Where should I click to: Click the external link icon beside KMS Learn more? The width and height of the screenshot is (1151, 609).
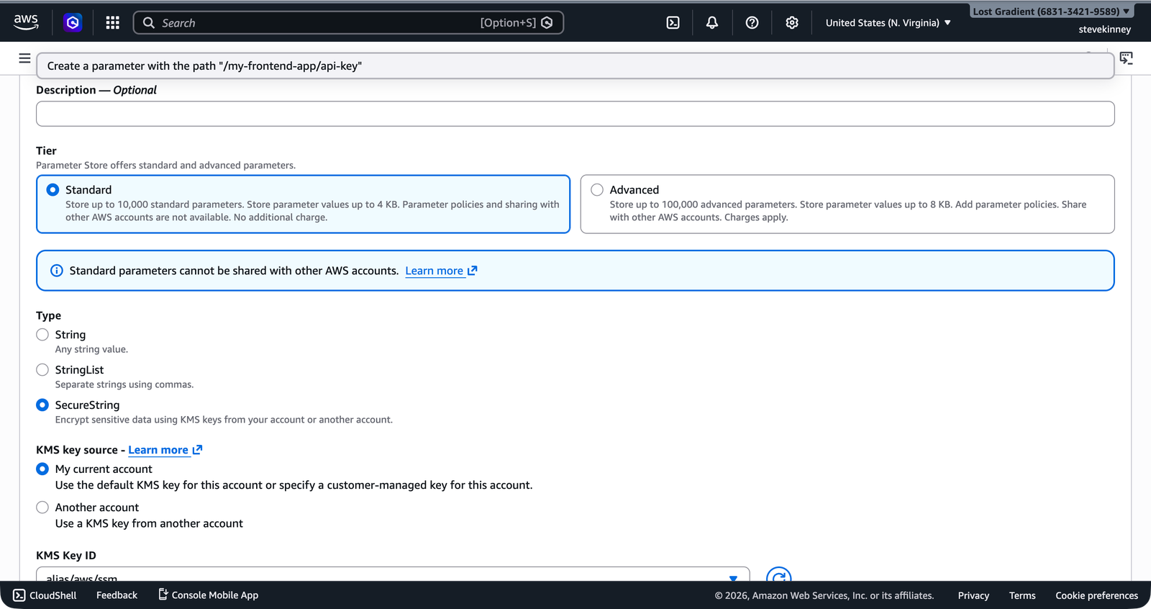coord(198,450)
